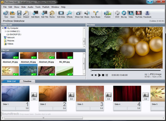Image resolution: width=166 pixels, height=121 pixels.
Task: Switch to the Timeline tab
Action: pos(27,81)
